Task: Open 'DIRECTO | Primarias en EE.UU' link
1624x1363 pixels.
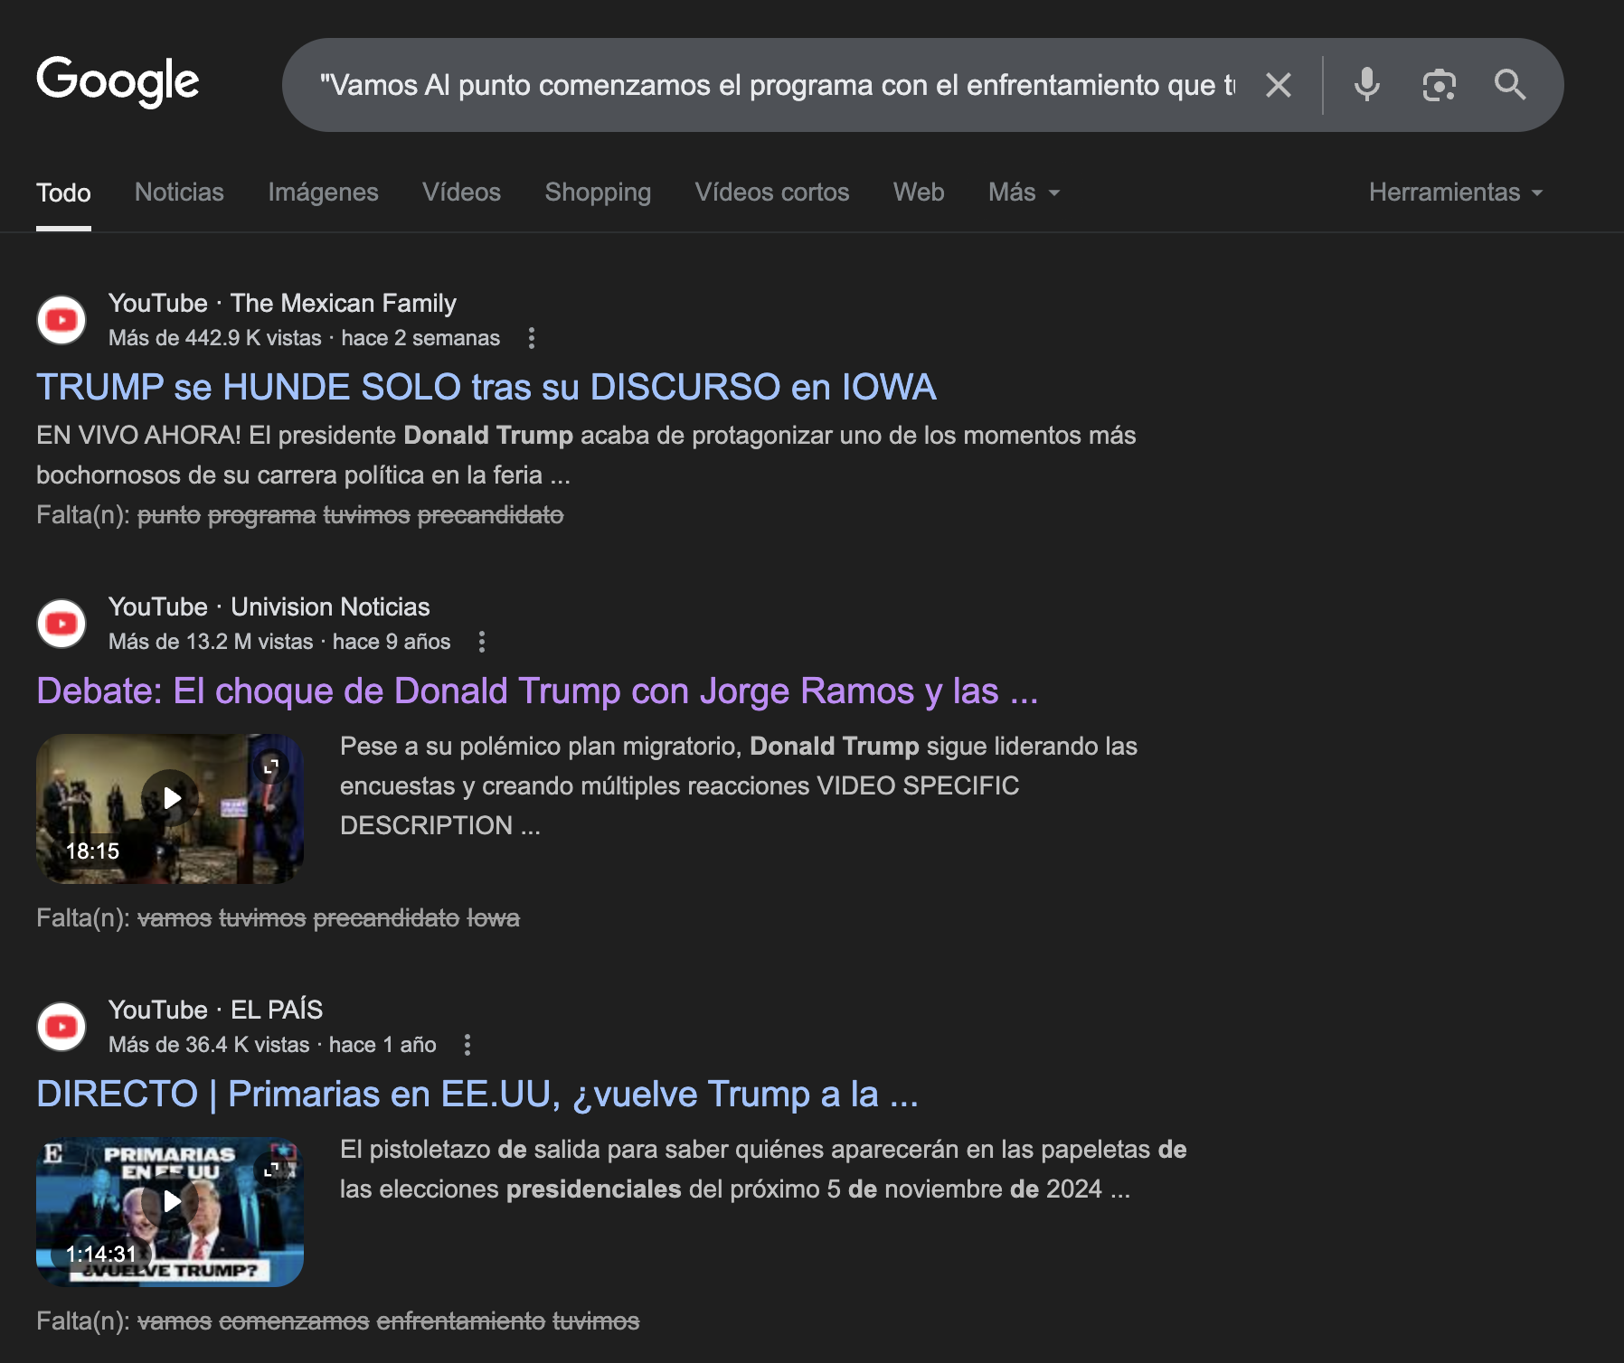Action: pyautogui.click(x=477, y=1094)
